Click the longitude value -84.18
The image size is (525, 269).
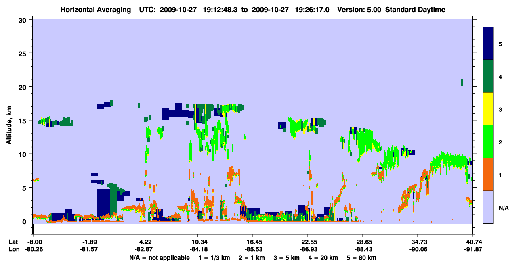[x=198, y=250]
